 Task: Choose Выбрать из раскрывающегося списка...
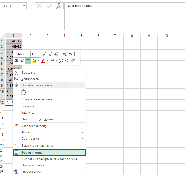pos(49,159)
